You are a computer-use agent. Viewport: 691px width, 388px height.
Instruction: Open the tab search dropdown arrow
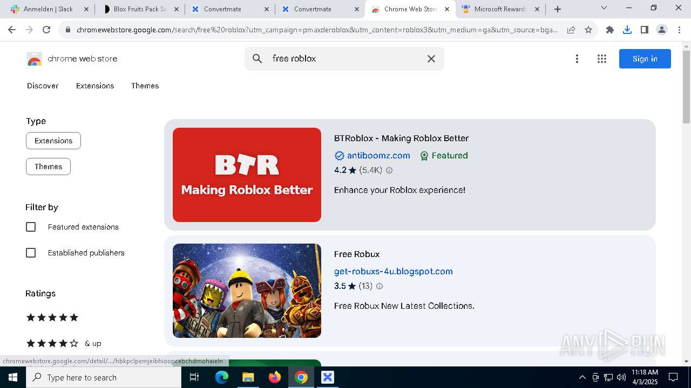(x=604, y=8)
